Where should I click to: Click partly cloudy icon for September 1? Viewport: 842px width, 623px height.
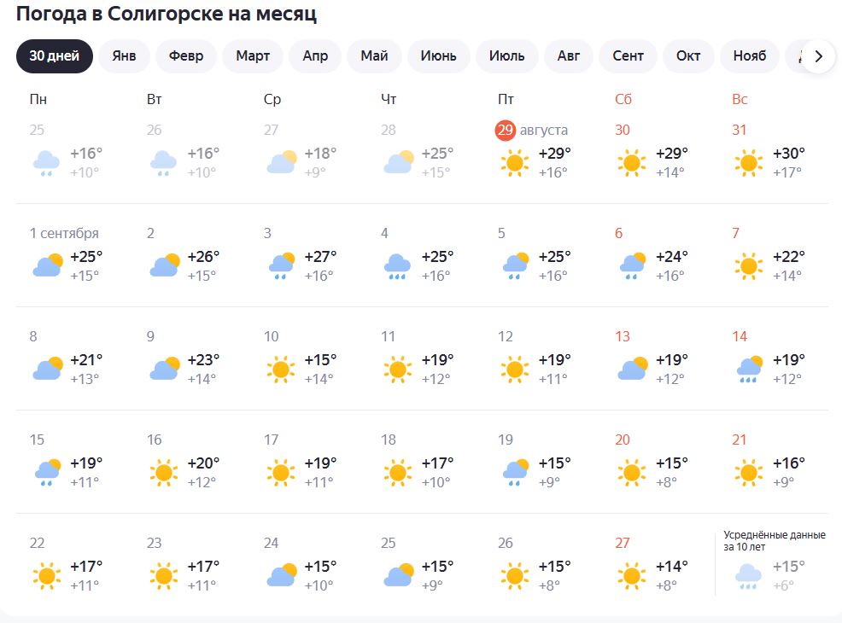tap(48, 265)
